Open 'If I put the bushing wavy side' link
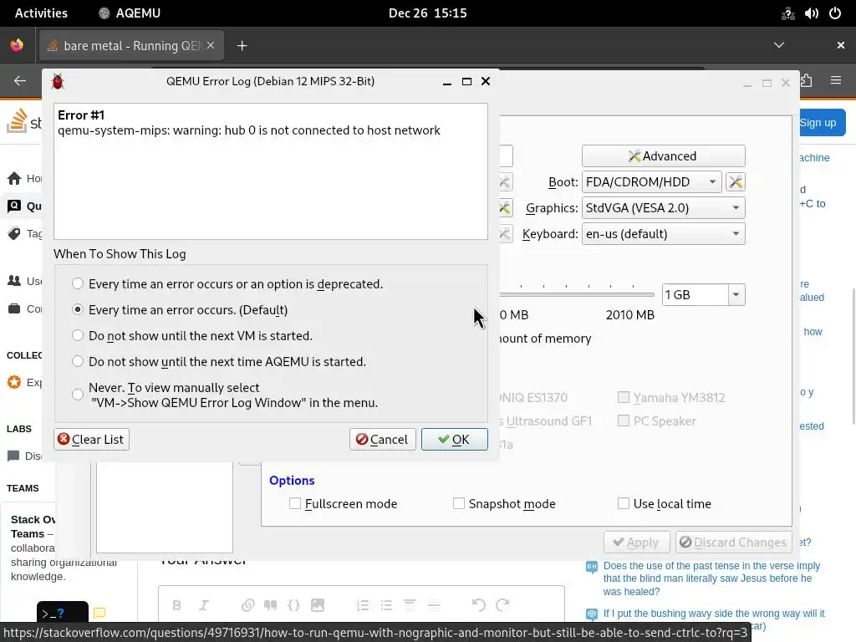The image size is (856, 642). pyautogui.click(x=714, y=614)
